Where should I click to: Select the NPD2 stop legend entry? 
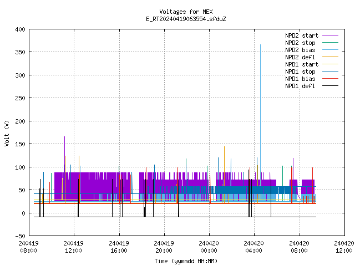[300, 43]
